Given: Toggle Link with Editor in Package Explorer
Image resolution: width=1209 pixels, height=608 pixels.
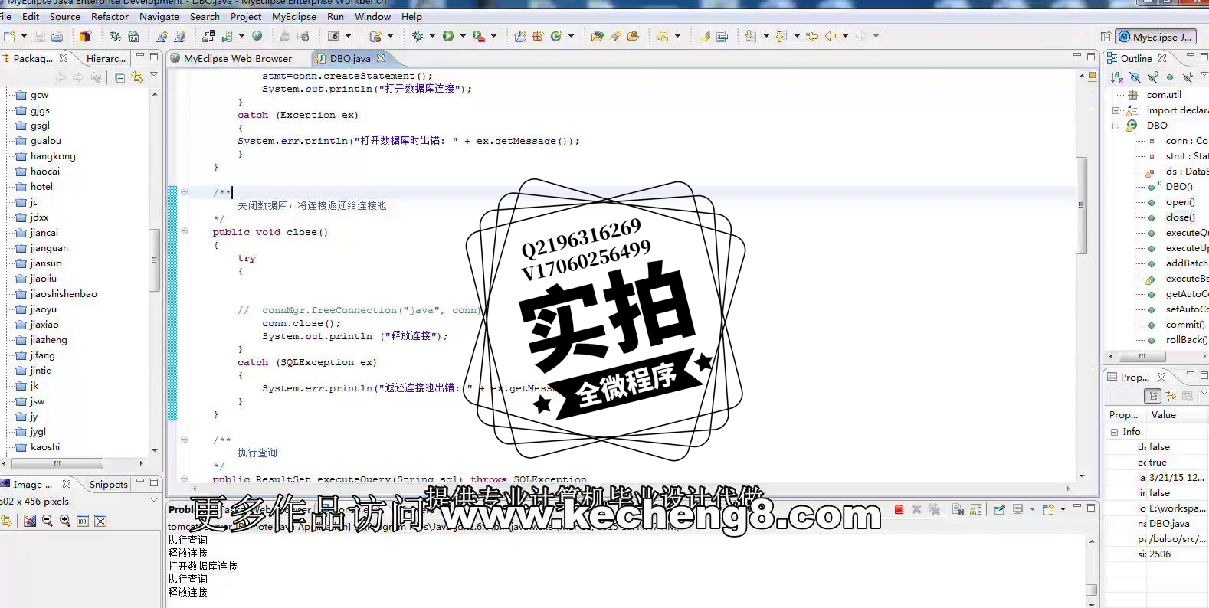Looking at the screenshot, I should (x=137, y=77).
